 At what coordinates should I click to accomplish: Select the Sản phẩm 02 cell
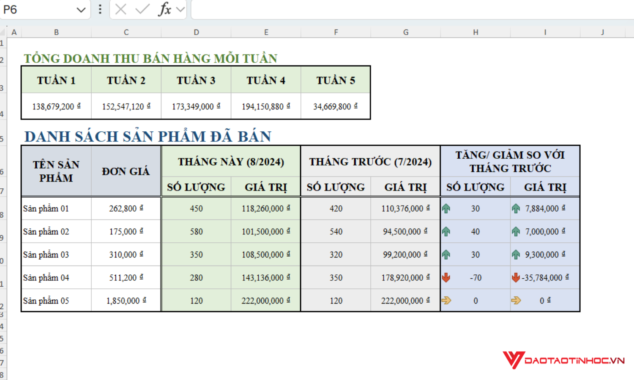(56, 232)
